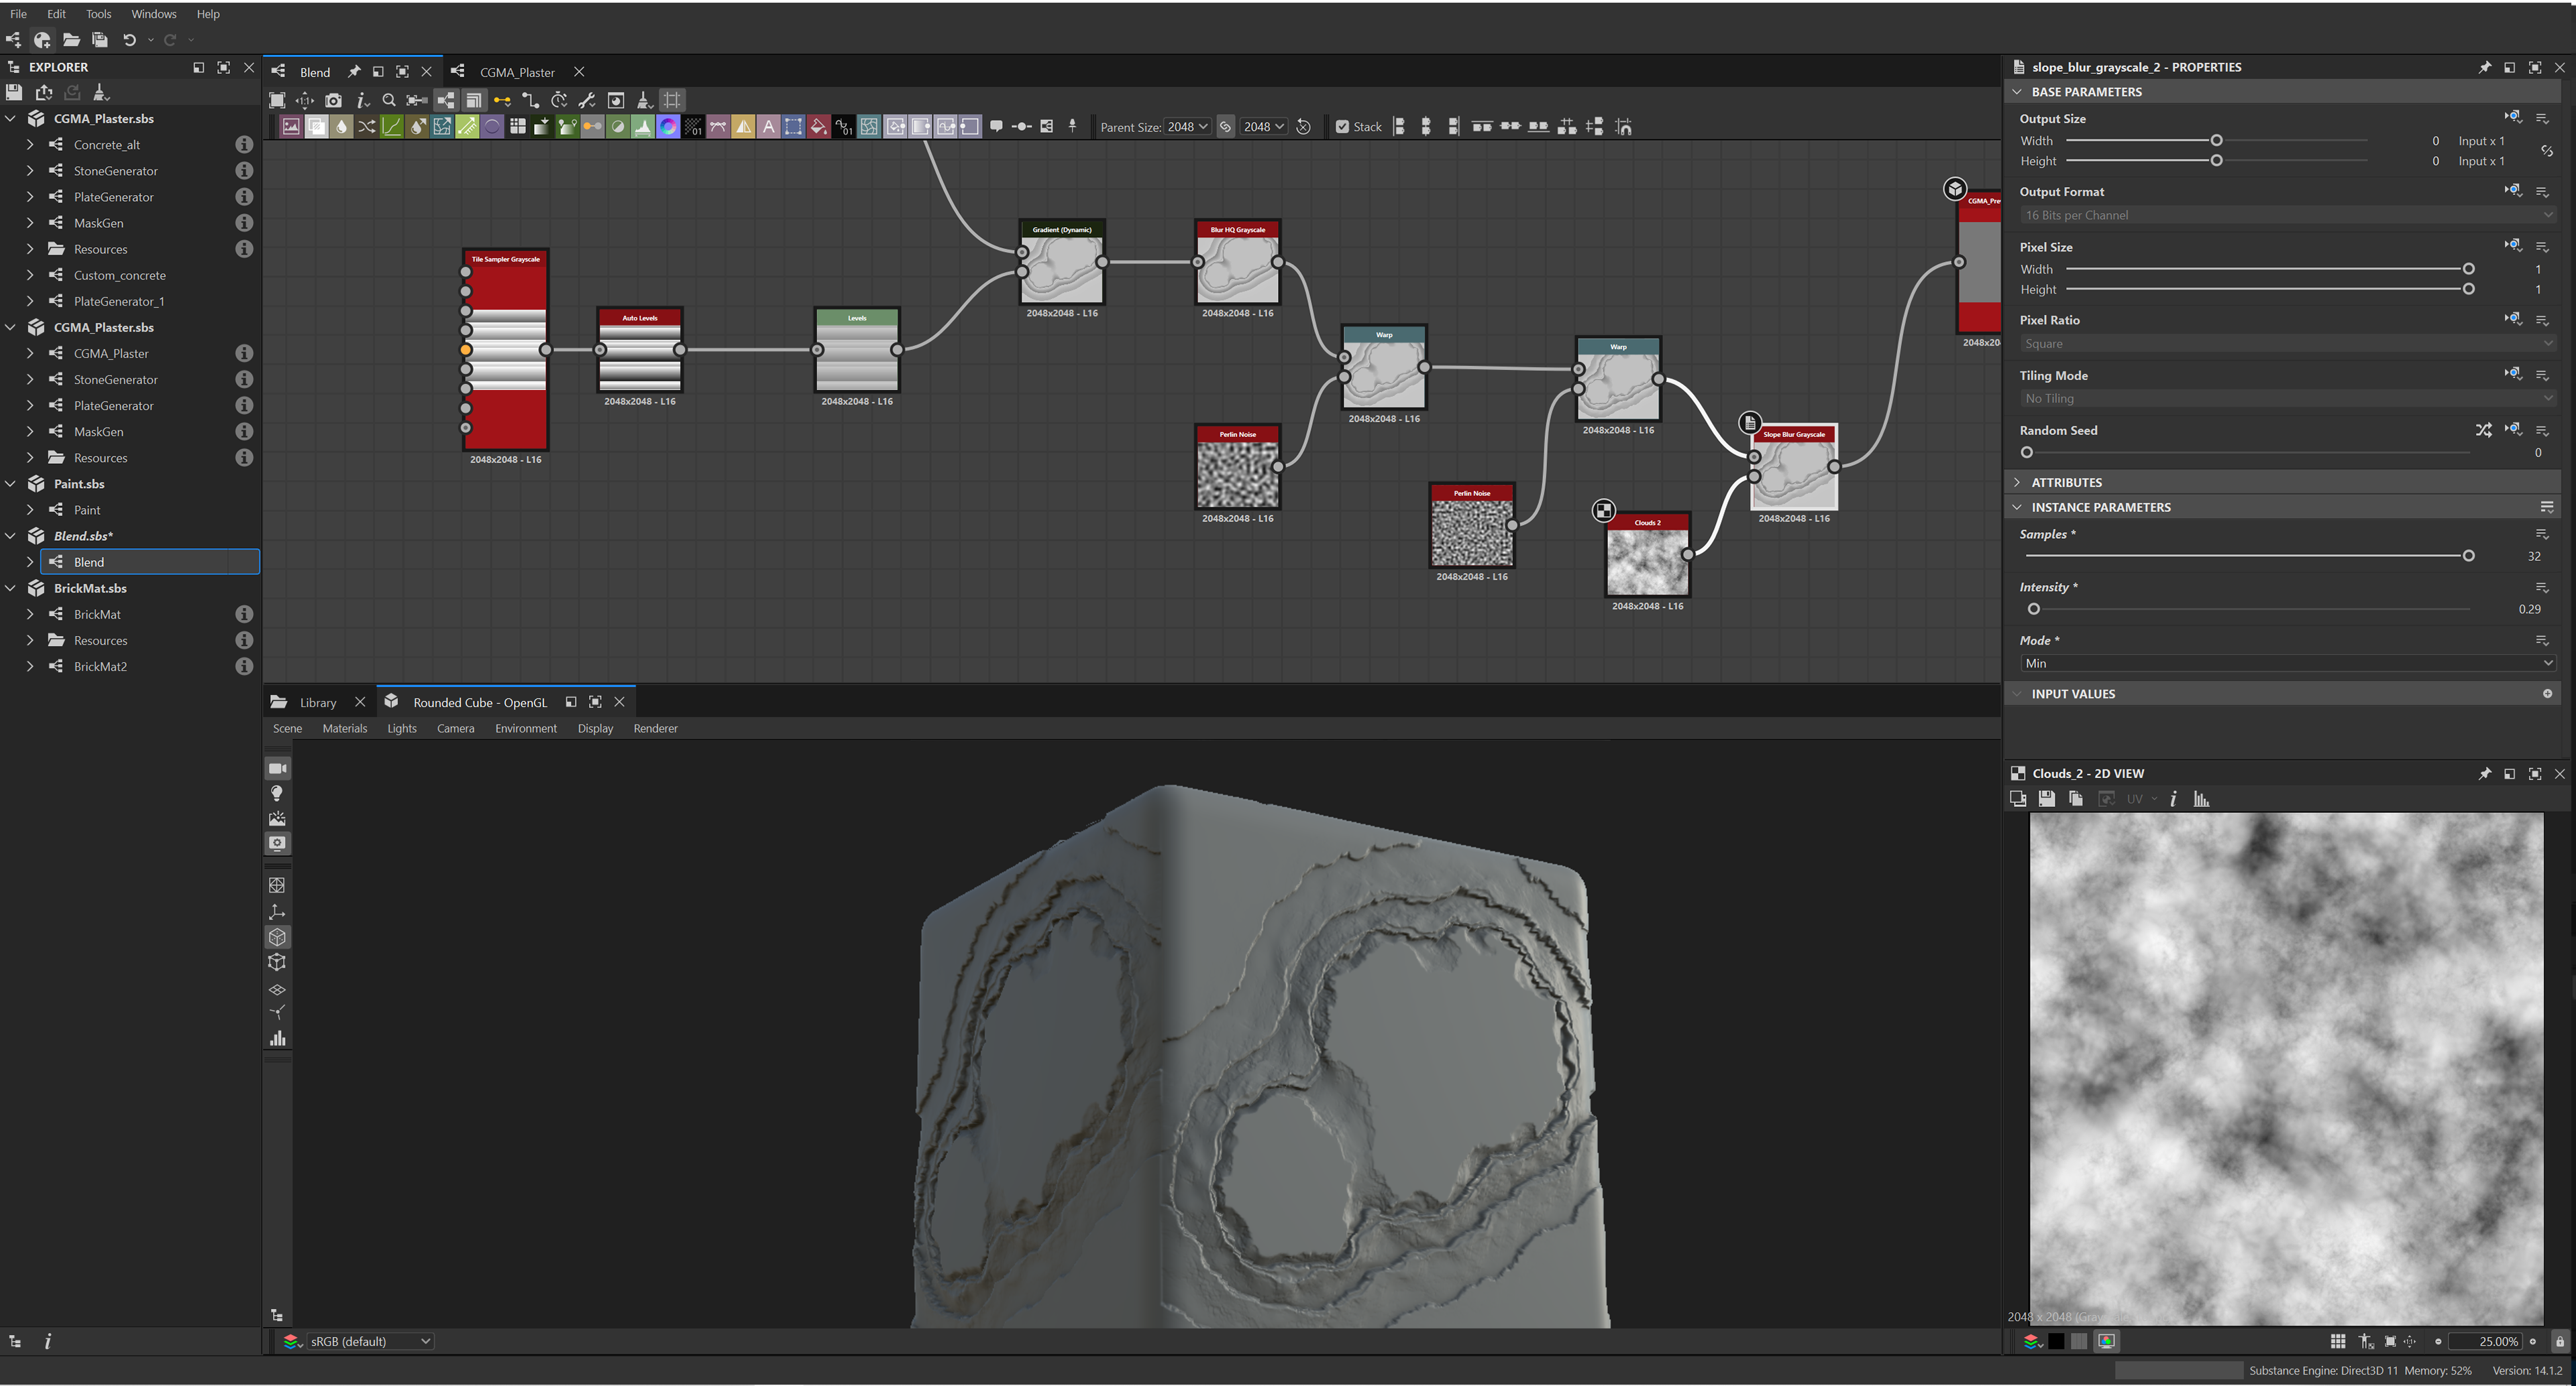Open the Mode dropdown set to Min
The image size is (2576, 1386).
[2286, 664]
